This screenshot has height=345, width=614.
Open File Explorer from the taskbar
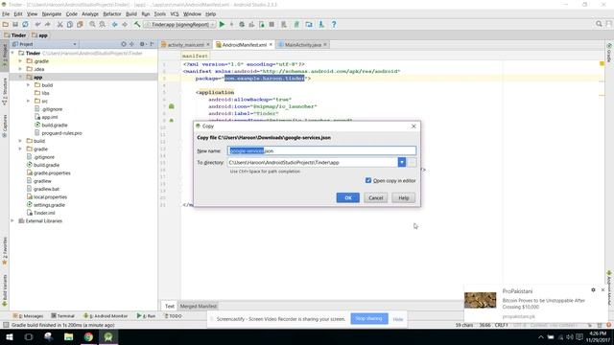(68, 336)
